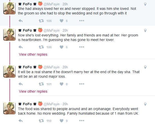The image size is (155, 124).
Task: Open more options on "lost everything" tweet
Action: click(x=82, y=47)
